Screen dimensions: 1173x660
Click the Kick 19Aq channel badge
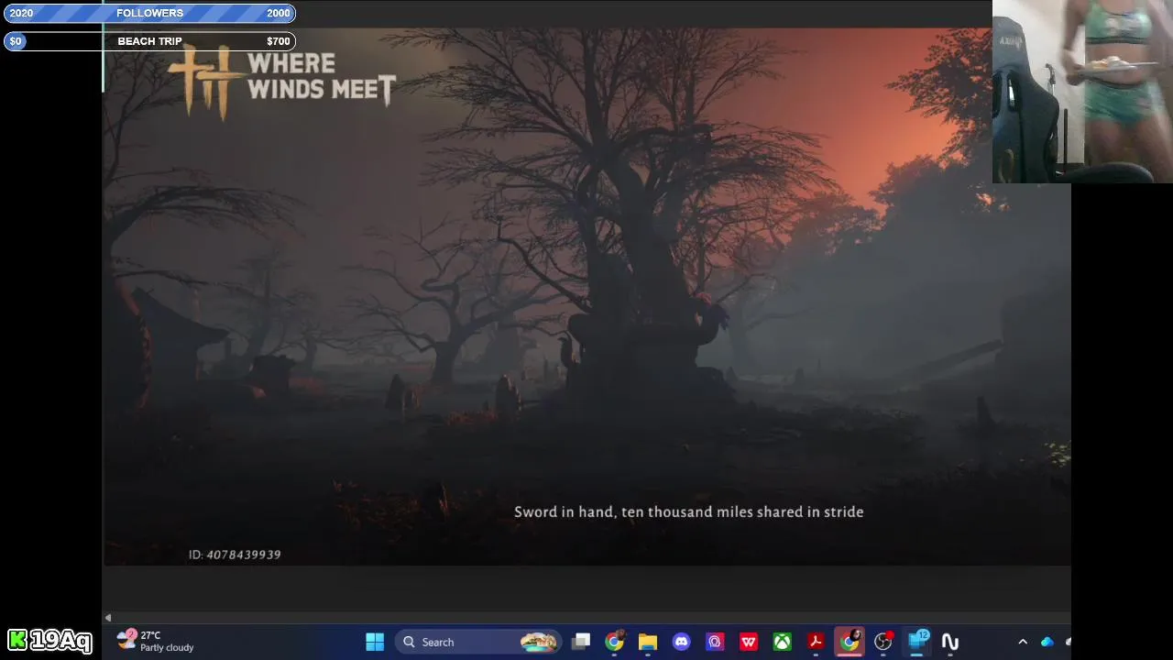point(49,640)
